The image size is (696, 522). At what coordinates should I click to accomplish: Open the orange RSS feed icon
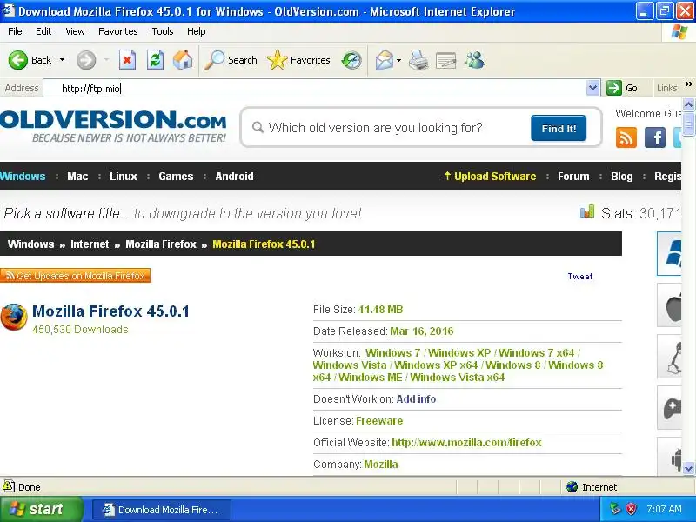click(626, 137)
